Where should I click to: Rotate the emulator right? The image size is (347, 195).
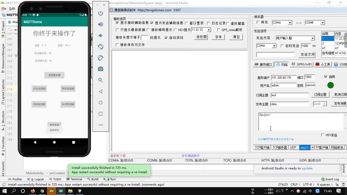[101, 58]
